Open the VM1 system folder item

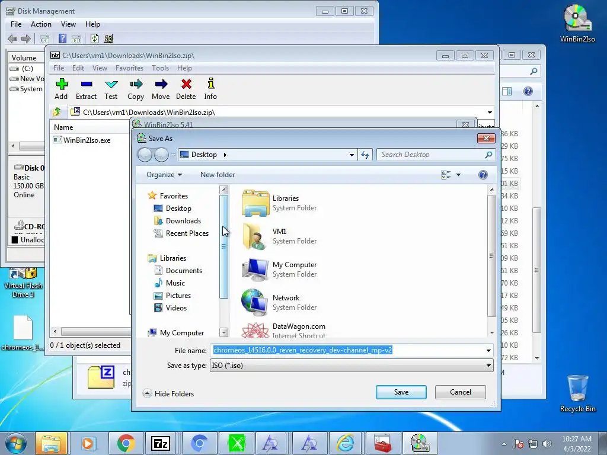coord(279,236)
